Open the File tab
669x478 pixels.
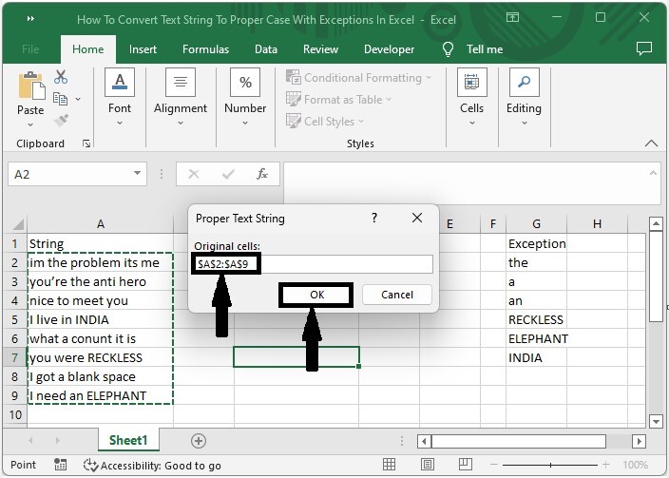pos(30,49)
